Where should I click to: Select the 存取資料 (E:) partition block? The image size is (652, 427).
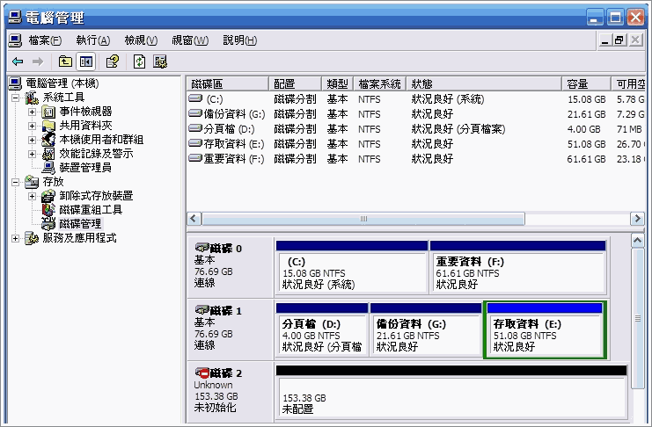[x=545, y=329]
